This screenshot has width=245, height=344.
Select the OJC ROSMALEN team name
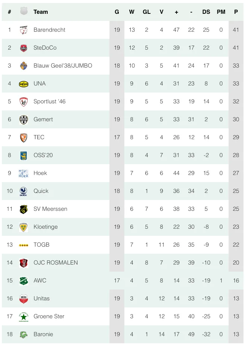point(55,263)
